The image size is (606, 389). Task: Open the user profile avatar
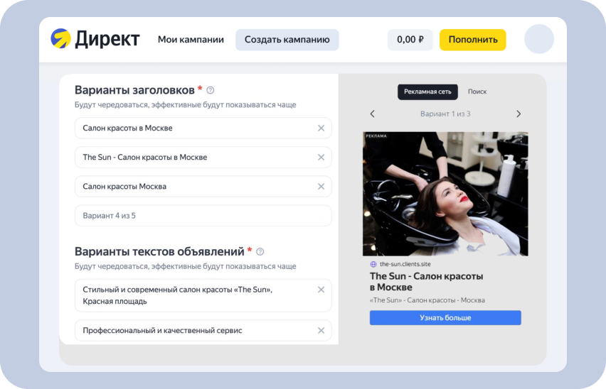(x=539, y=39)
